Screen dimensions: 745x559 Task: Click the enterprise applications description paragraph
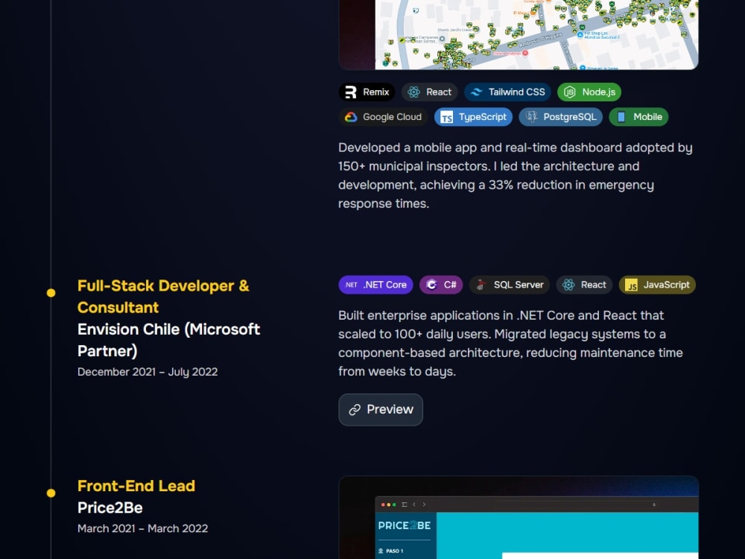coord(511,343)
